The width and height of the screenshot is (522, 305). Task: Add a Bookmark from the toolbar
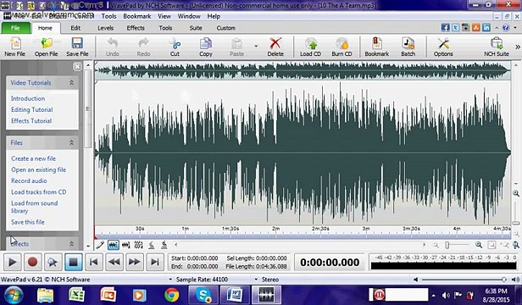tap(376, 47)
